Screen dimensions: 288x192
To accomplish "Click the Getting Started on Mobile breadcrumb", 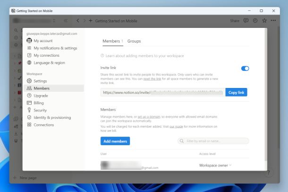I will 116,21.
